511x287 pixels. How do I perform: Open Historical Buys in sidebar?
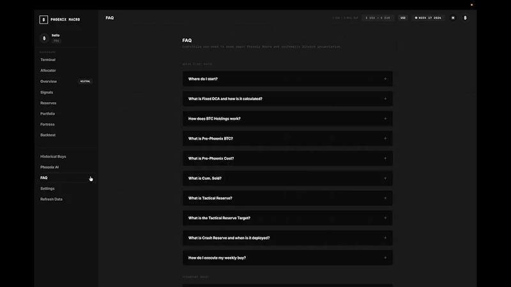point(53,156)
